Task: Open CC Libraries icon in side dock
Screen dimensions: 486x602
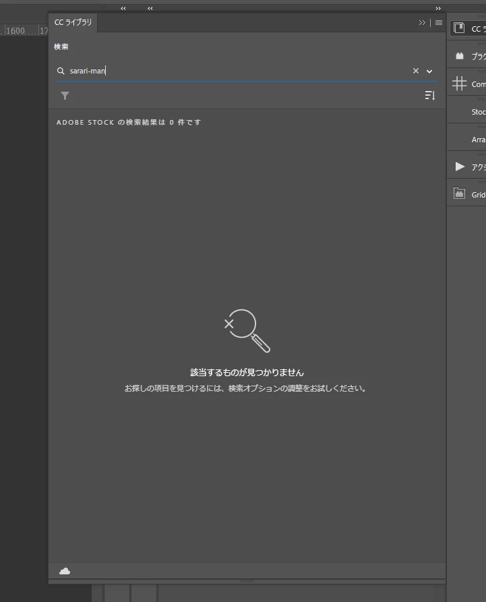Action: [459, 28]
